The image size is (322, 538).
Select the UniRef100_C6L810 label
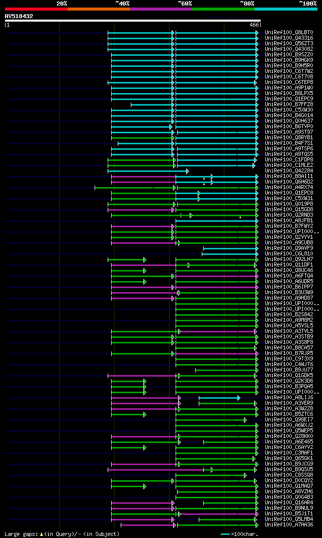pyautogui.click(x=289, y=253)
